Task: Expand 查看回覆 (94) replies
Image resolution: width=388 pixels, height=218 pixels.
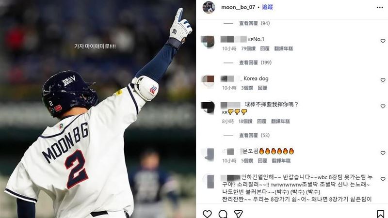Action: click(x=254, y=23)
